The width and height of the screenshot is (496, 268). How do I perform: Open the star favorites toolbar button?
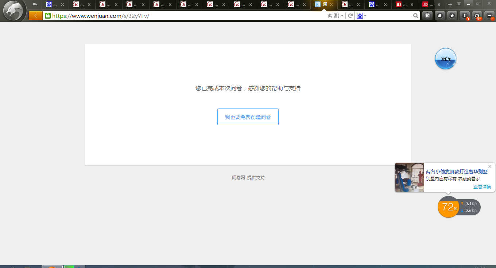[x=452, y=16]
